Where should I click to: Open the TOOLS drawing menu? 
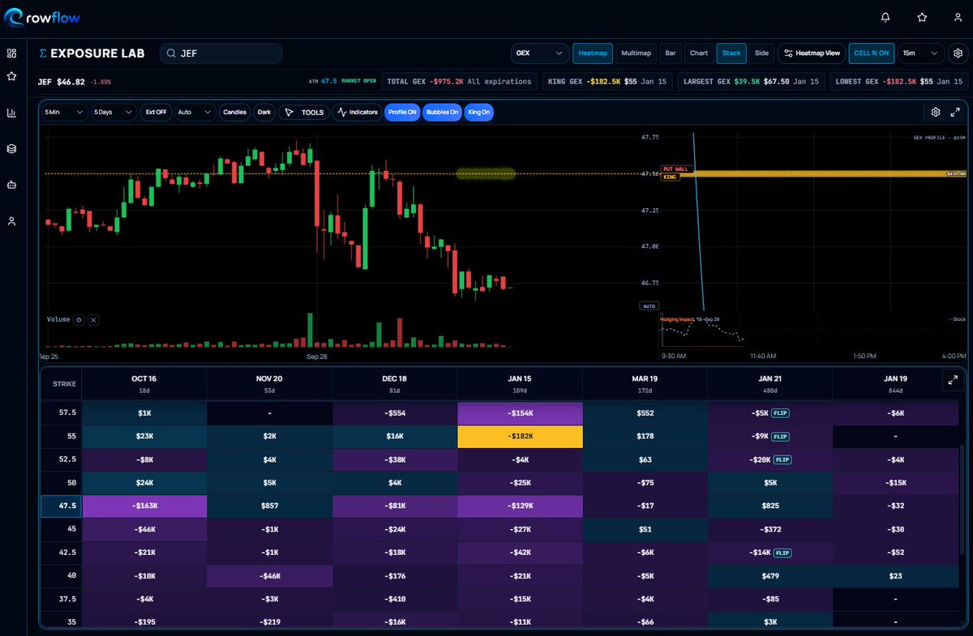coord(304,113)
